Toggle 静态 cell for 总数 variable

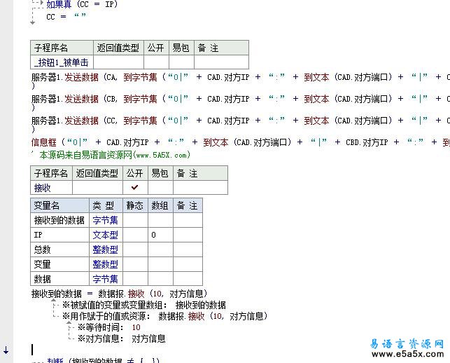(x=135, y=249)
